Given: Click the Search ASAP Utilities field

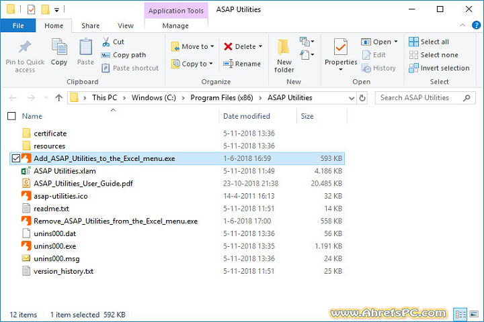Looking at the screenshot, I should 425,98.
